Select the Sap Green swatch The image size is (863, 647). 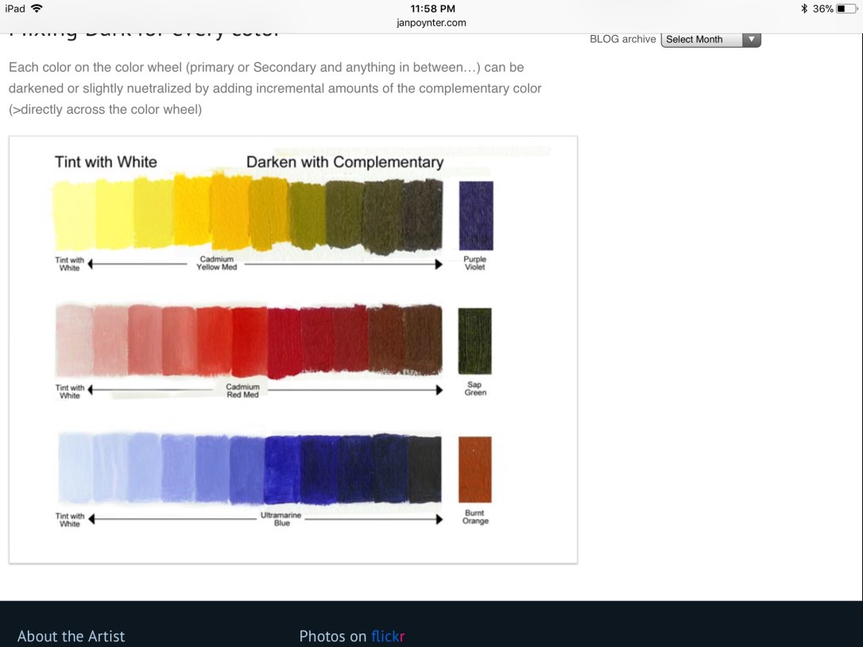click(475, 341)
